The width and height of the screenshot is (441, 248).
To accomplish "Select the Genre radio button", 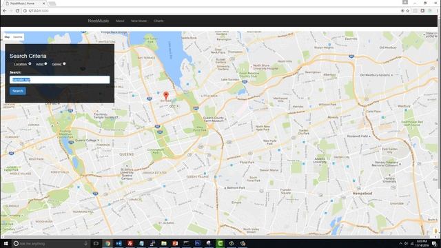I will [64, 64].
